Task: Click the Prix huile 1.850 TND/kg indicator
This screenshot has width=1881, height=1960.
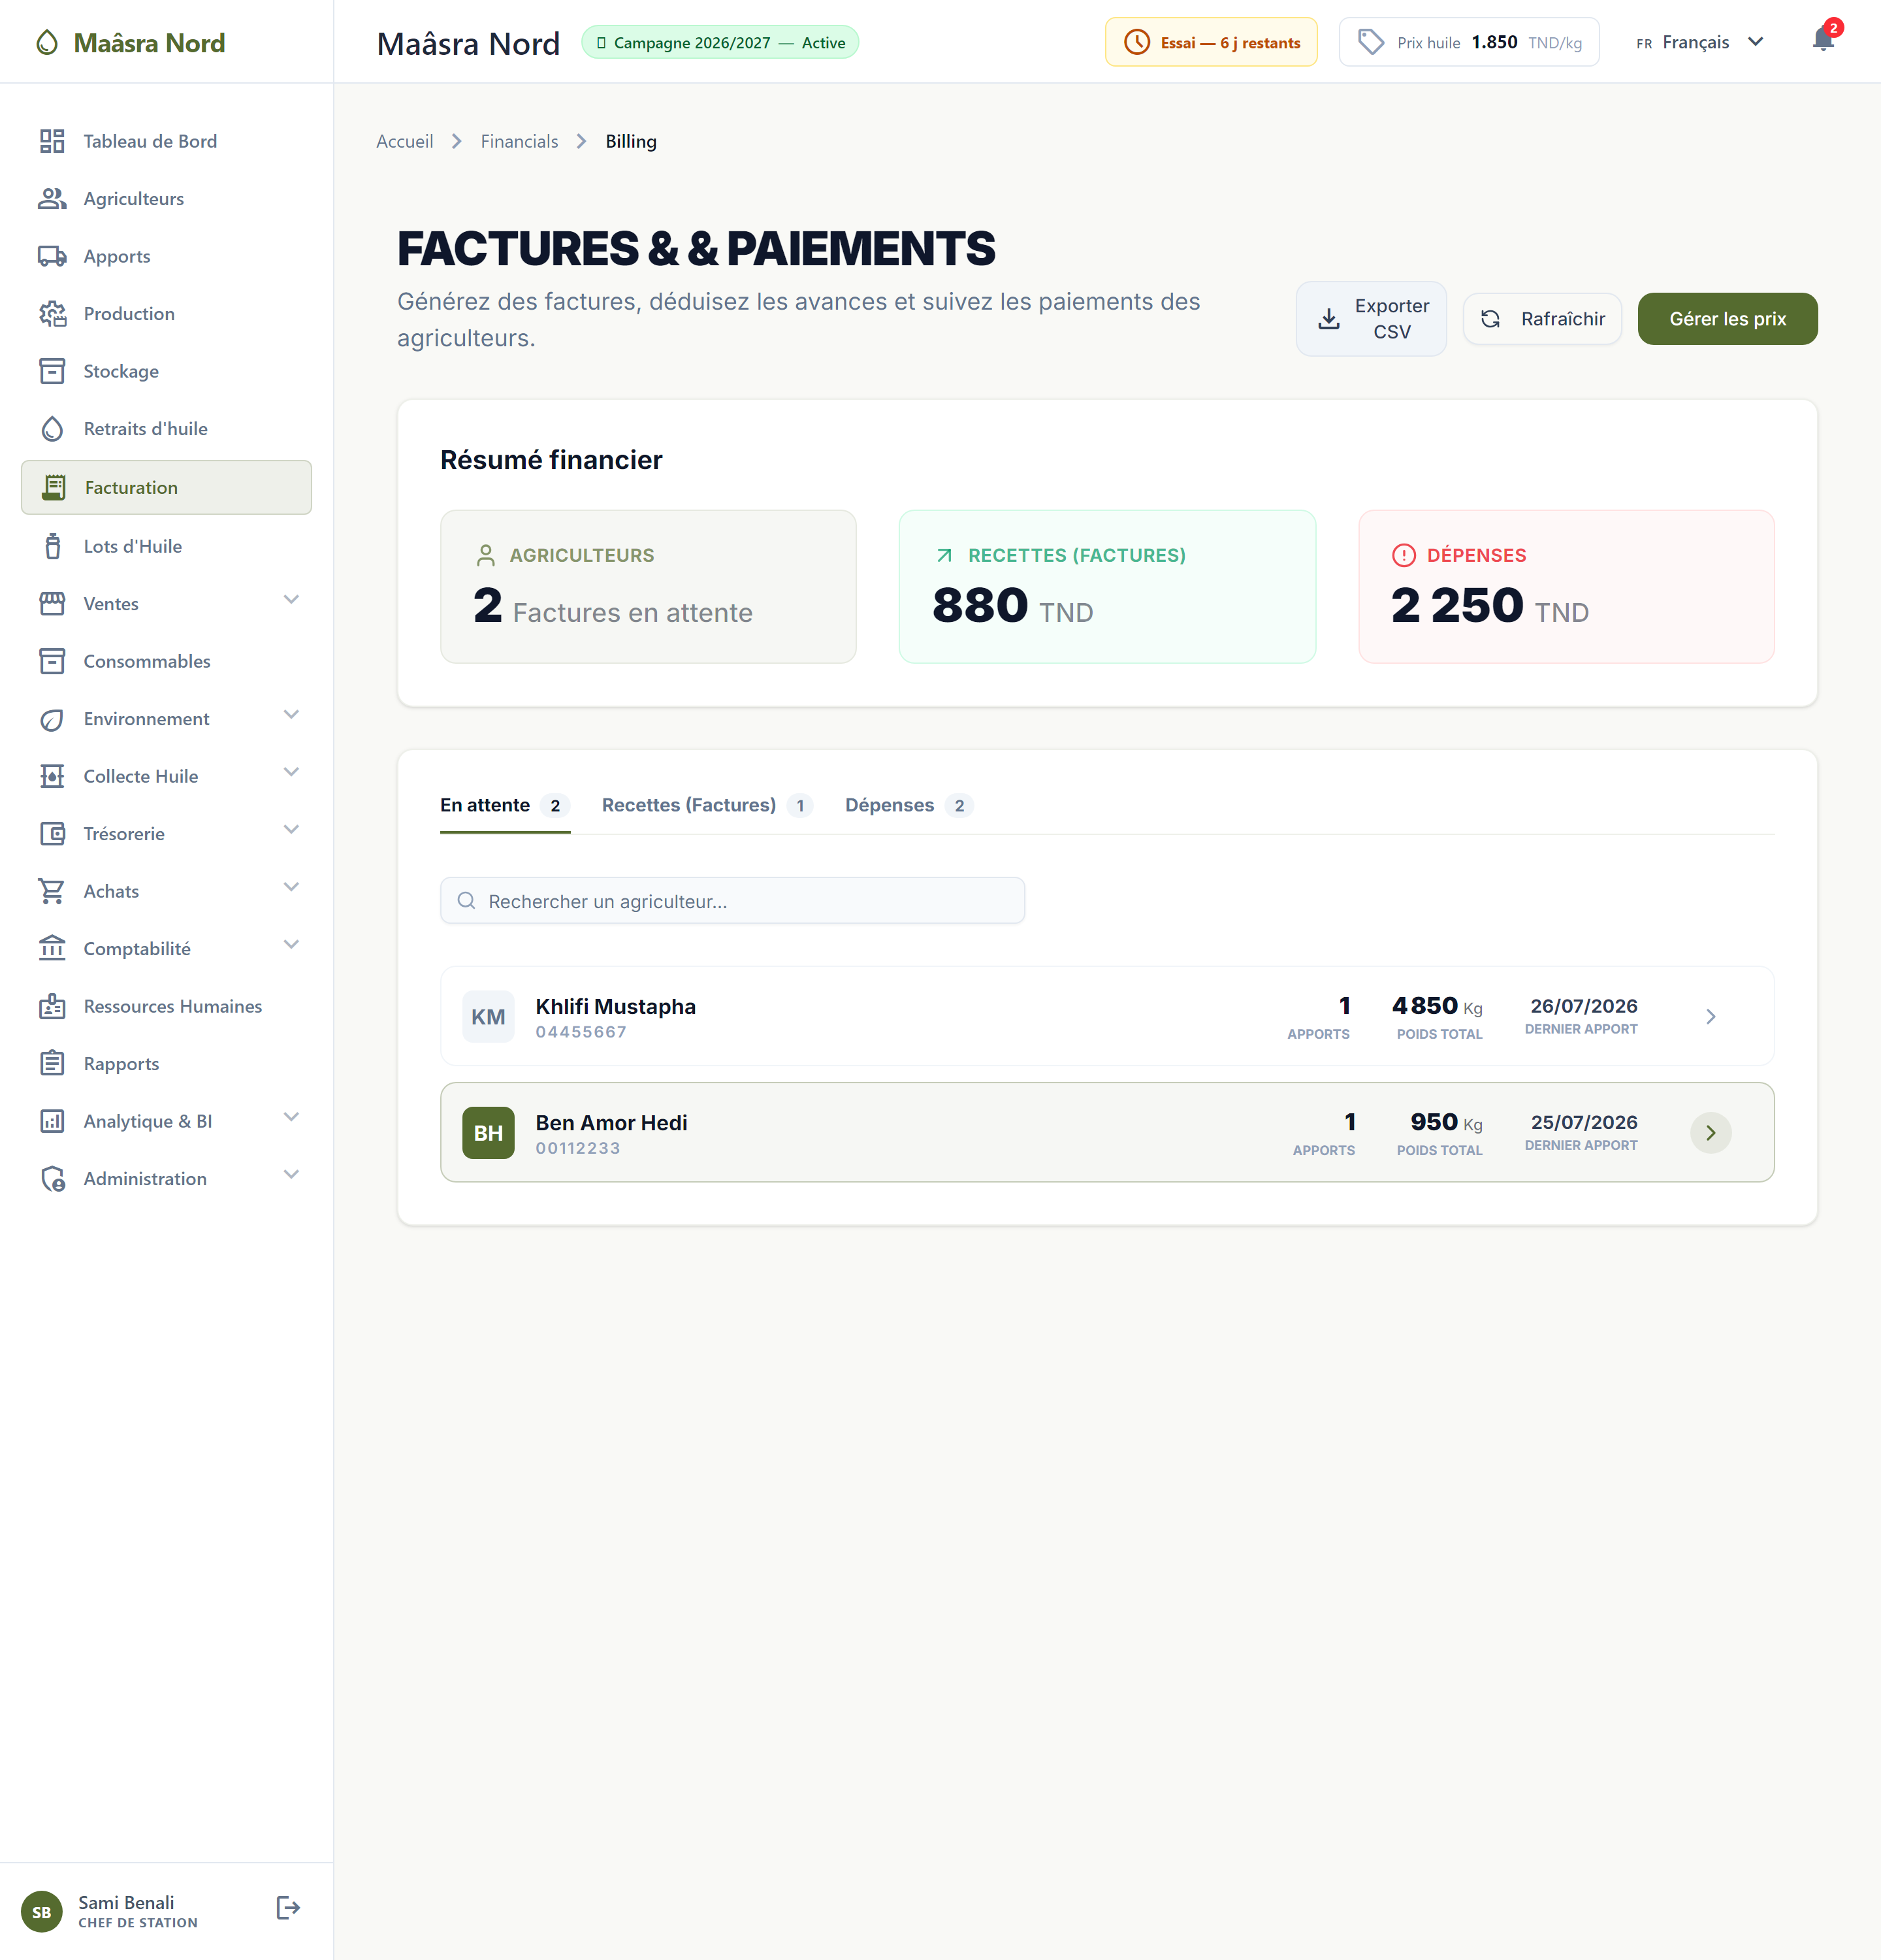Action: [x=1468, y=42]
